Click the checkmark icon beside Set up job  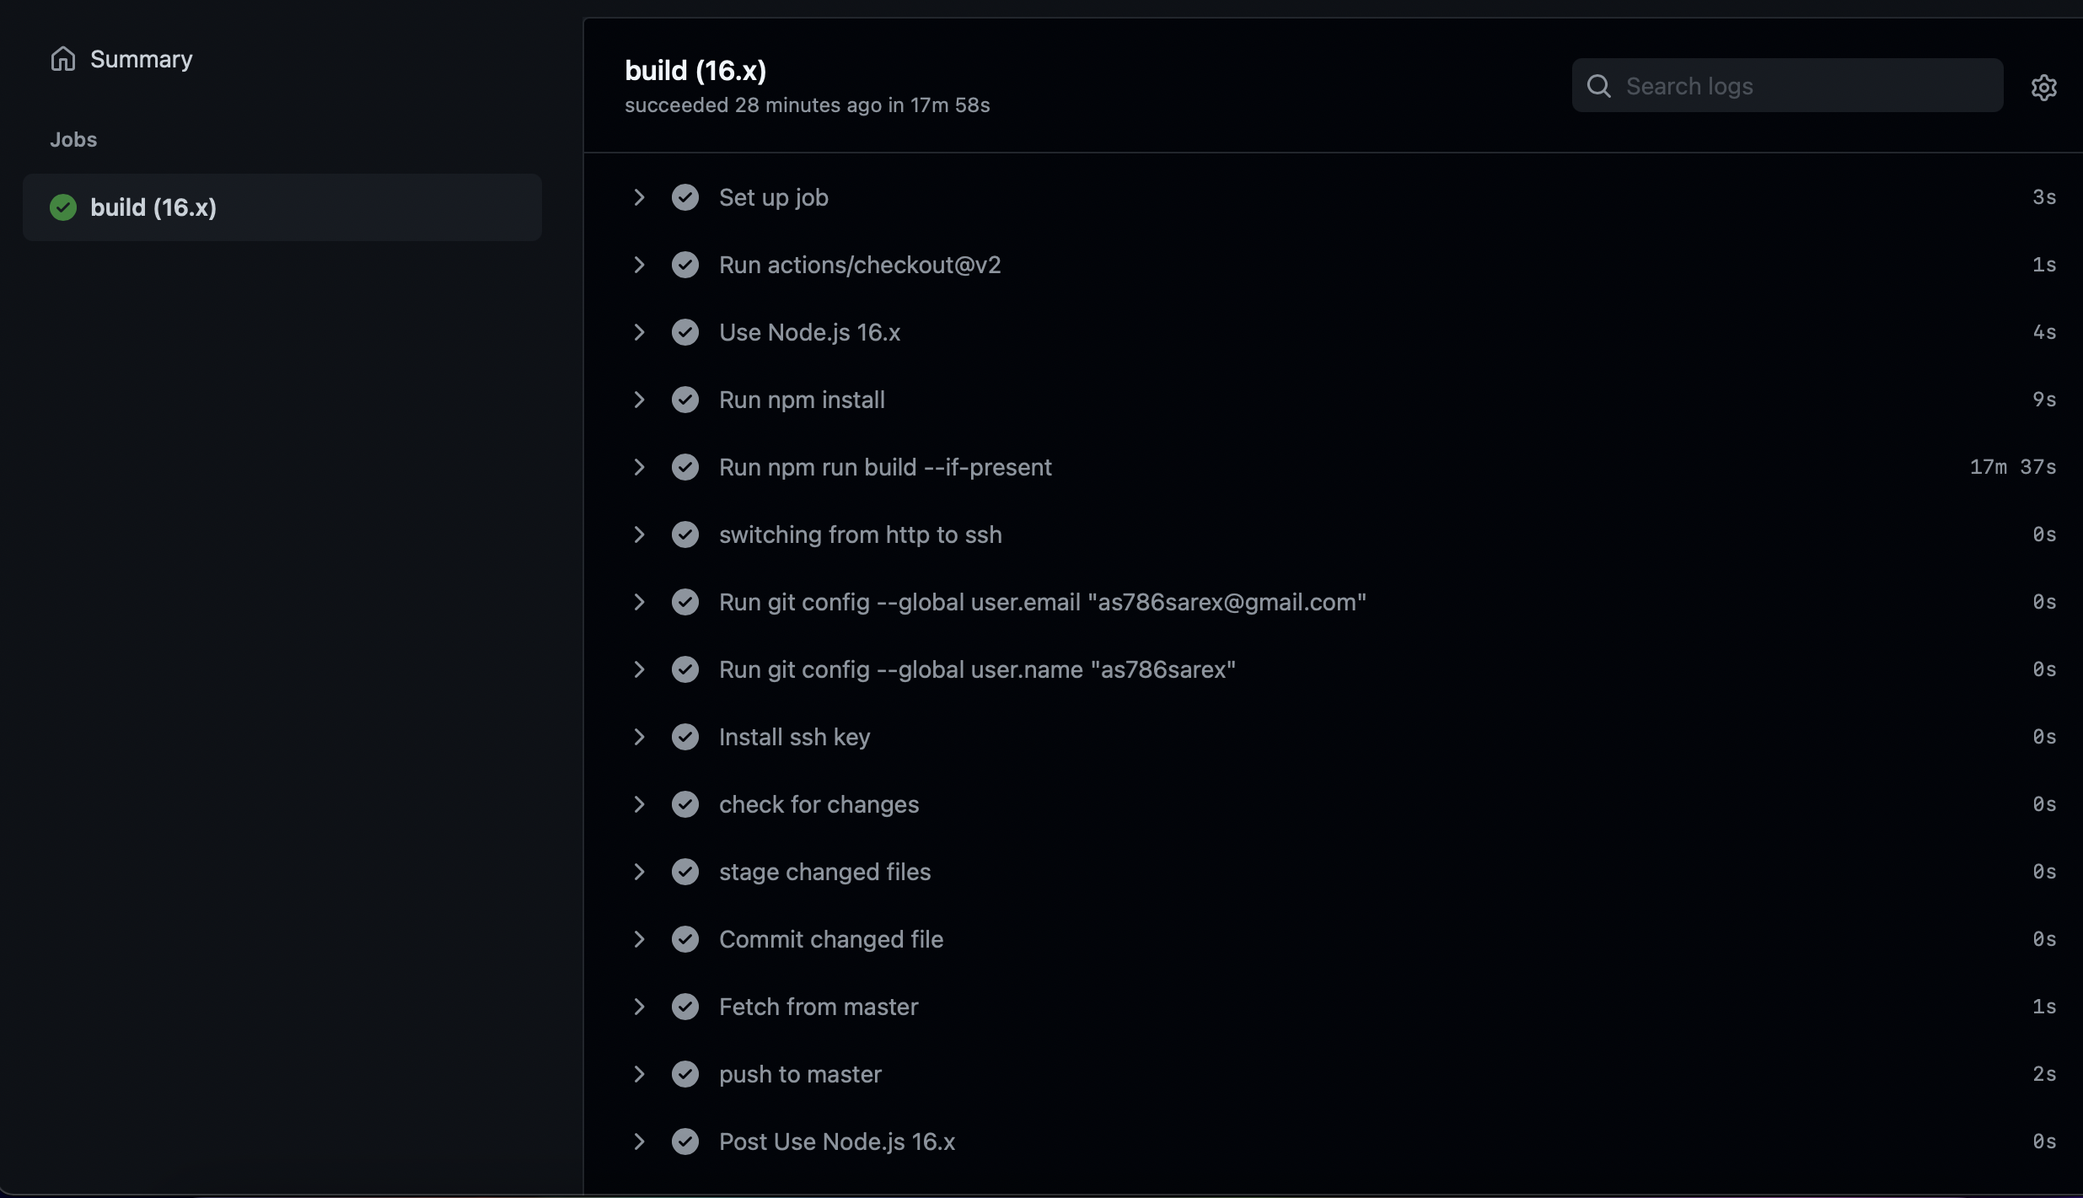[x=685, y=197]
